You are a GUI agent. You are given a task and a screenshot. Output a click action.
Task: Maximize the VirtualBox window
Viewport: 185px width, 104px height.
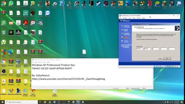[173, 16]
